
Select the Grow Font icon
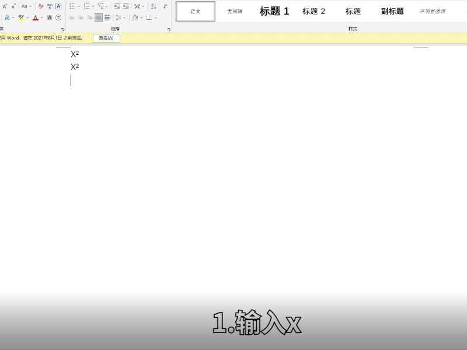5,6
